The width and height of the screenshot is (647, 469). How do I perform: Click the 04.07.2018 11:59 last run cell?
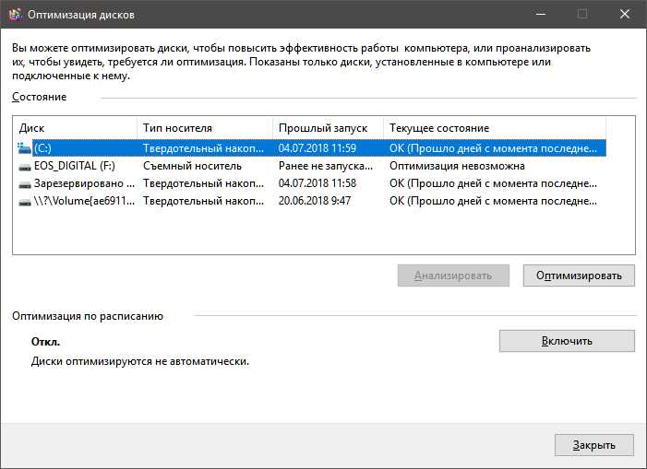pyautogui.click(x=317, y=148)
